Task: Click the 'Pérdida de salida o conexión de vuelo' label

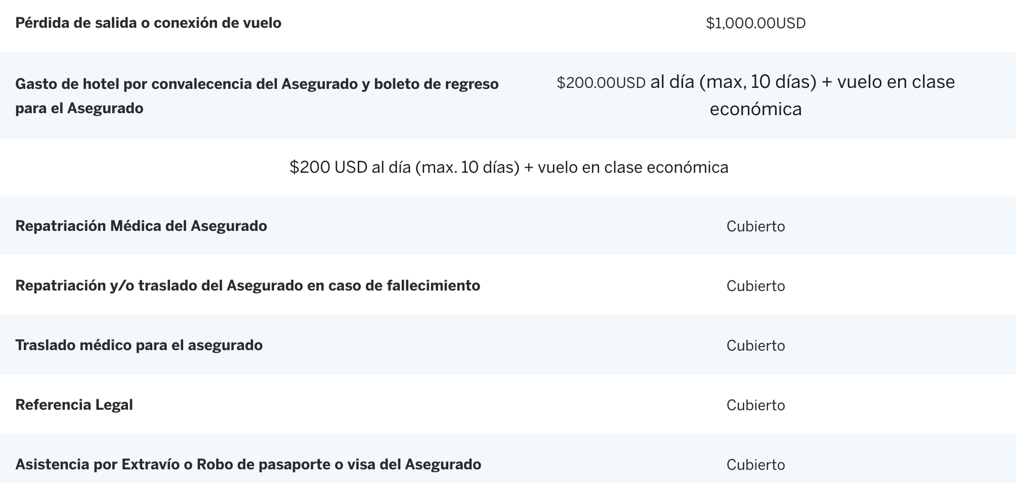Action: pos(148,23)
